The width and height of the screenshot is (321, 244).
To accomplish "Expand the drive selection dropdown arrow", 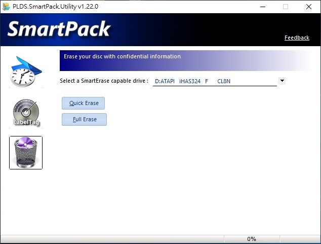I will (x=282, y=81).
